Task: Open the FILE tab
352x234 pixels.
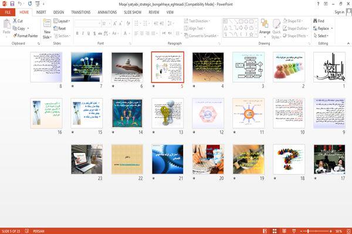Action: pyautogui.click(x=8, y=12)
